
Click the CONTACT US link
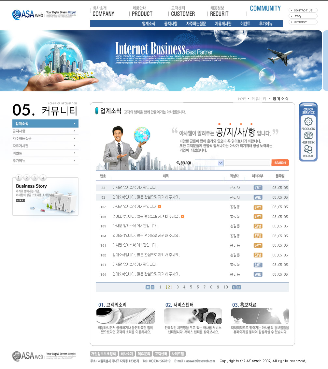click(x=303, y=10)
